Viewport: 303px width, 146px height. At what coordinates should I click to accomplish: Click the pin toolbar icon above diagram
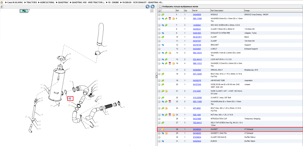(x=1, y=7)
